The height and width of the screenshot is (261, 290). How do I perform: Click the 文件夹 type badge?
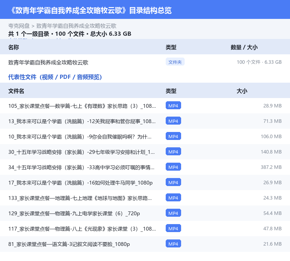click(x=175, y=62)
